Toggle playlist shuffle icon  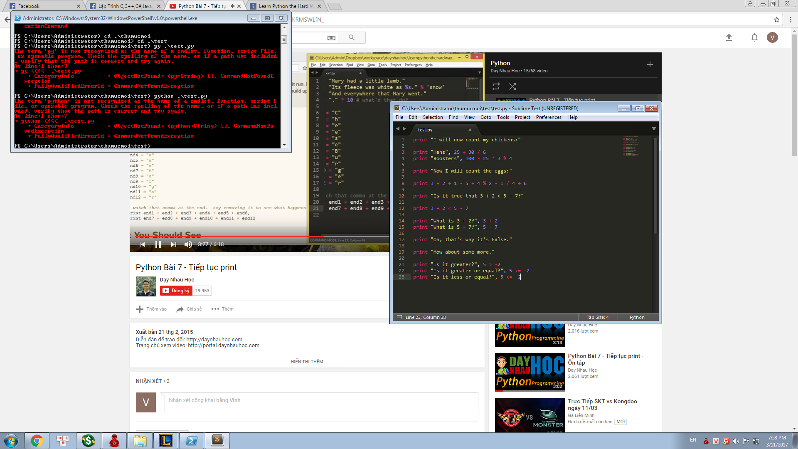[x=512, y=86]
